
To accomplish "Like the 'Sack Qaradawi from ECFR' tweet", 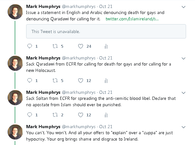I will click(x=81, y=80).
